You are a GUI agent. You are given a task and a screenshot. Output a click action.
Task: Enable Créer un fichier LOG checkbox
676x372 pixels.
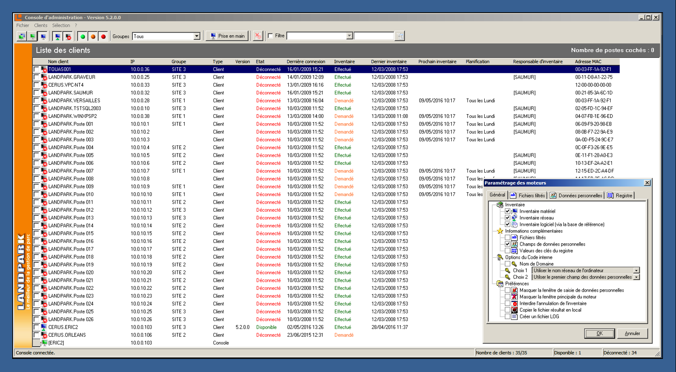pyautogui.click(x=508, y=316)
